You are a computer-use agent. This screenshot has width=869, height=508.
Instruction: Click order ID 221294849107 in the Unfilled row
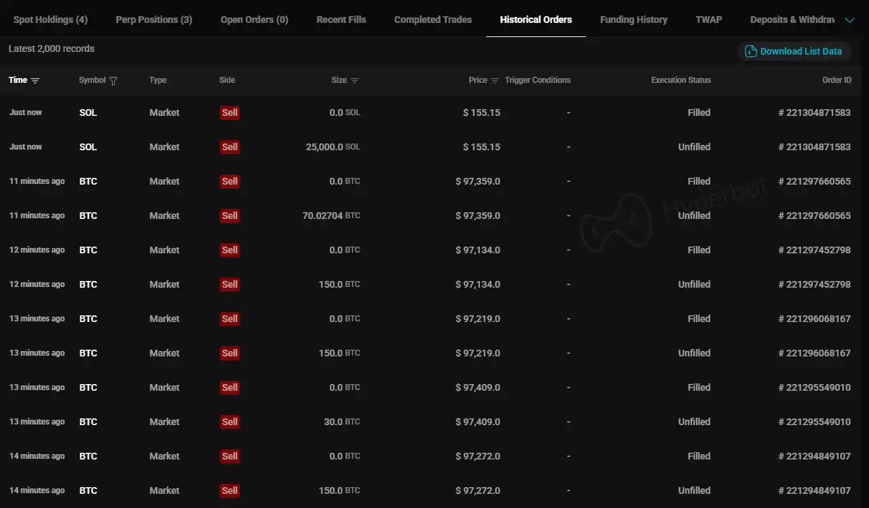pos(814,490)
